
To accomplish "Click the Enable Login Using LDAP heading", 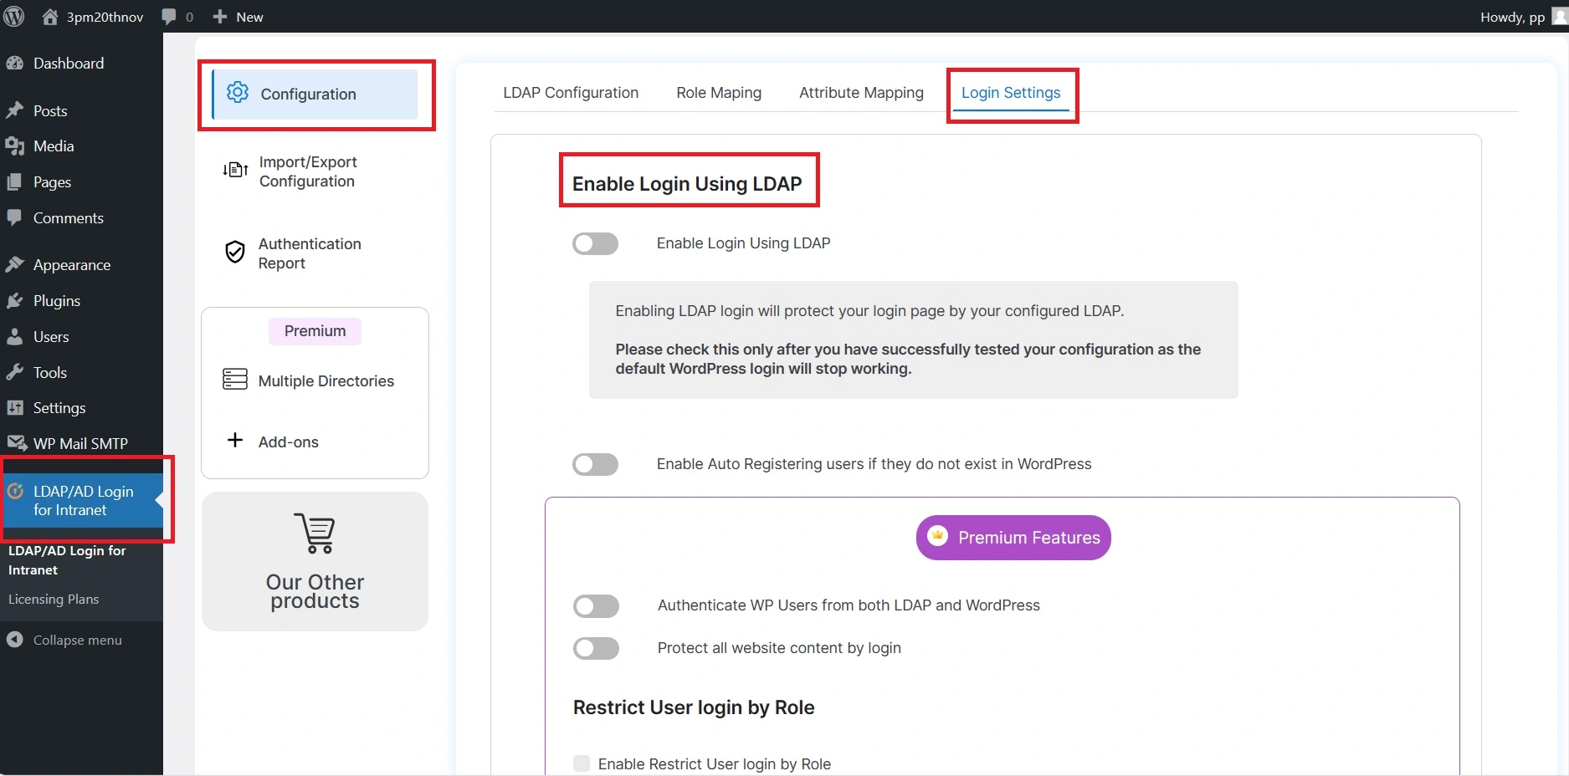I will [x=687, y=183].
